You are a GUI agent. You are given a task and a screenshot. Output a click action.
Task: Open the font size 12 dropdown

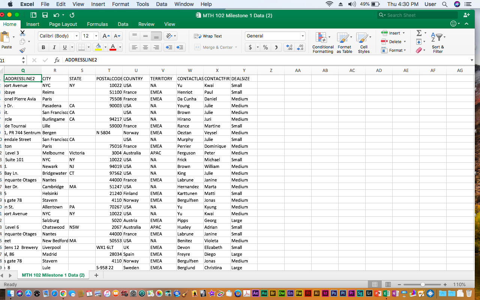click(96, 36)
